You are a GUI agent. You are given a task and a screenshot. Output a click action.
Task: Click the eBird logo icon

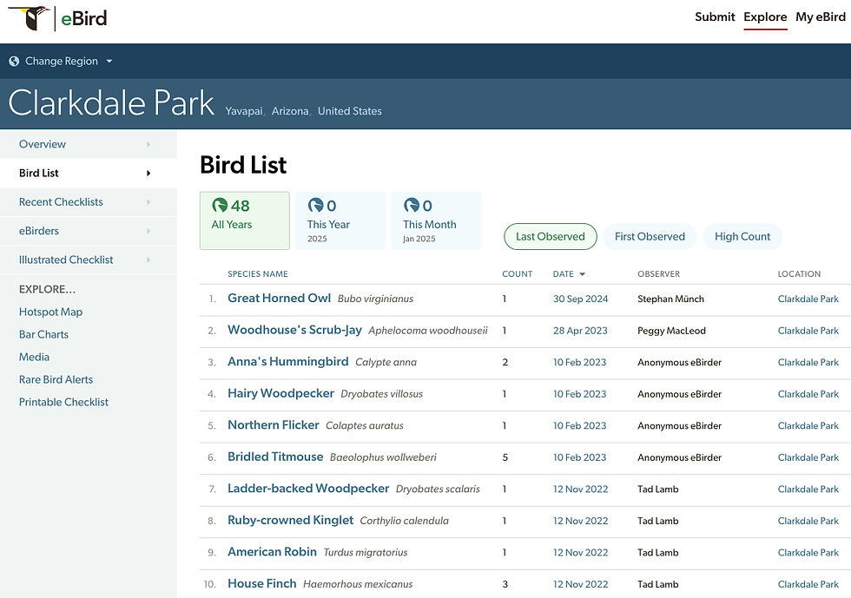(x=28, y=17)
